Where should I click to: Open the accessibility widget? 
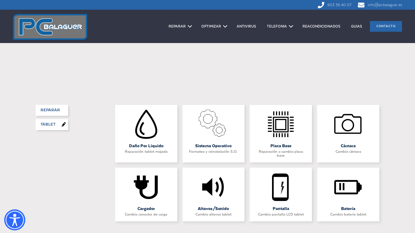tap(15, 220)
